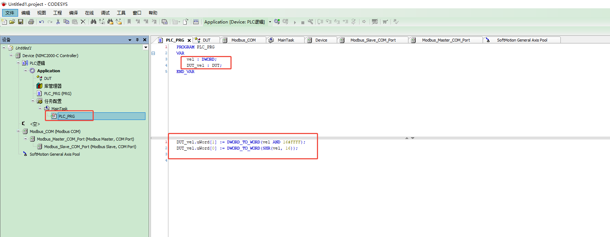The width and height of the screenshot is (610, 237).
Task: Click the Toggle bookmark icon
Action: coord(129,22)
